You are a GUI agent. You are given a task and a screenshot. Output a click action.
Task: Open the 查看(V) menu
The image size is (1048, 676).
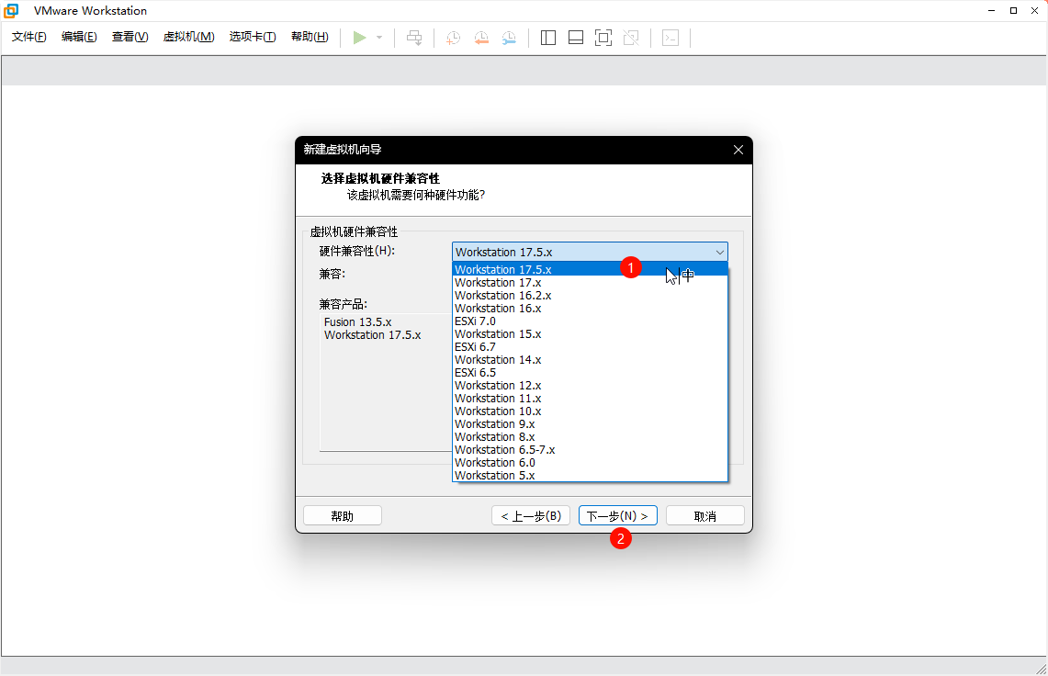point(130,37)
